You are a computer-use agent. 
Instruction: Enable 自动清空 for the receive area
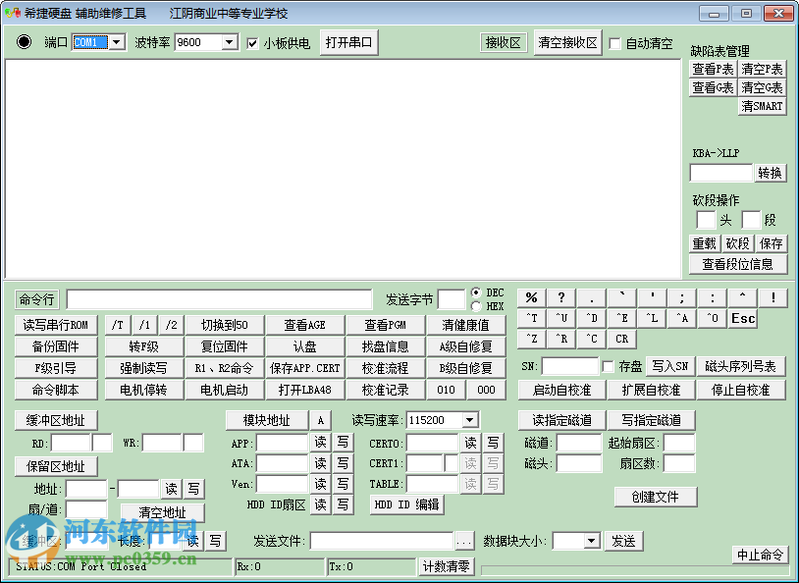coord(615,43)
